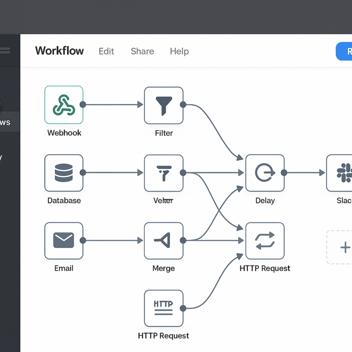
Task: Select the Webhook trigger node icon
Action: click(64, 105)
